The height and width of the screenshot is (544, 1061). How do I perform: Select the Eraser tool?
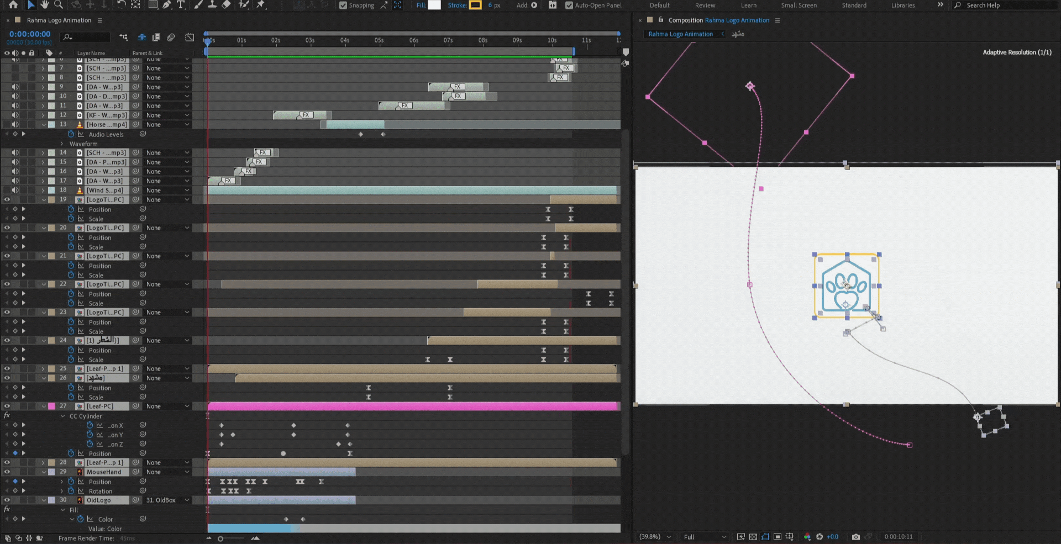(226, 4)
